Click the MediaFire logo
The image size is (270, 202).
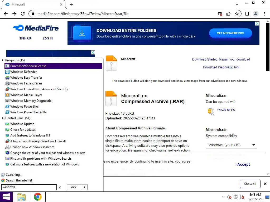[35, 28]
